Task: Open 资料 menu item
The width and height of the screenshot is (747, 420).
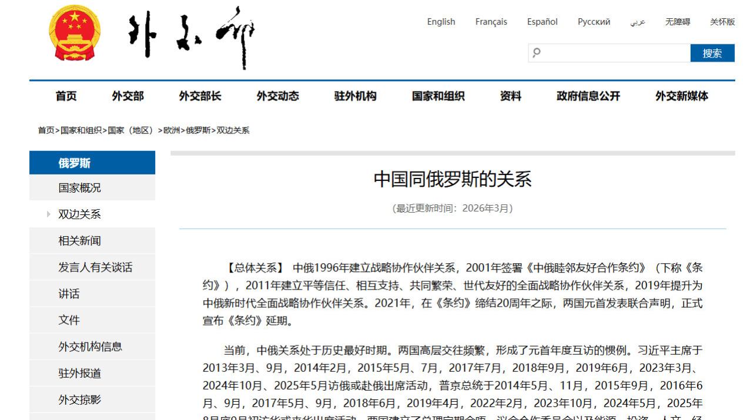Action: (510, 96)
